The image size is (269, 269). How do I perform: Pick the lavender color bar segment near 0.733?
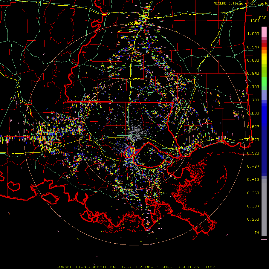[264, 95]
